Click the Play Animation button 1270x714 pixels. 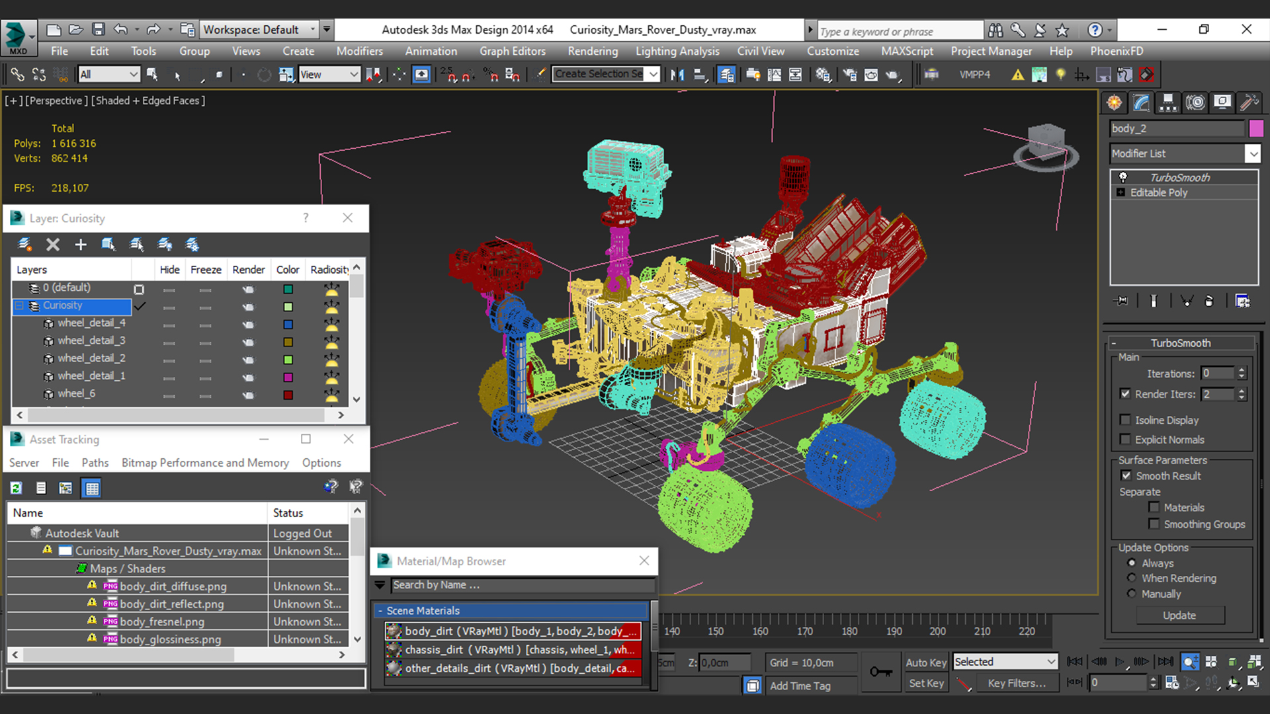pos(1120,662)
